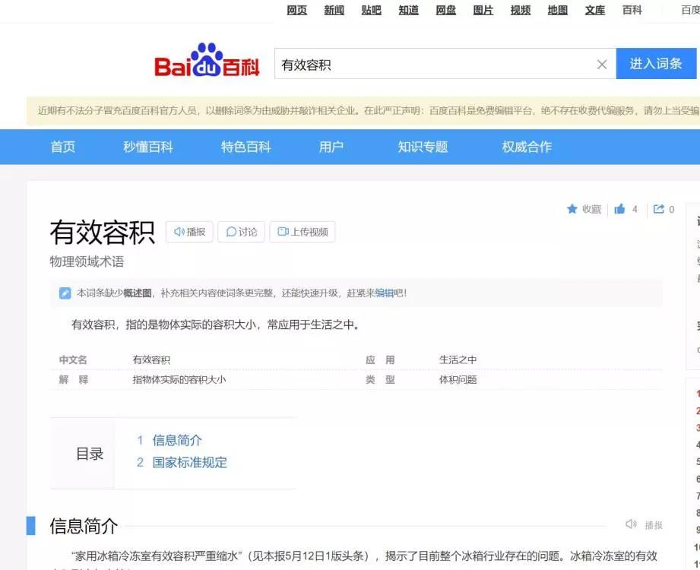Switch to the 秒懂百科 tab

pyautogui.click(x=147, y=147)
